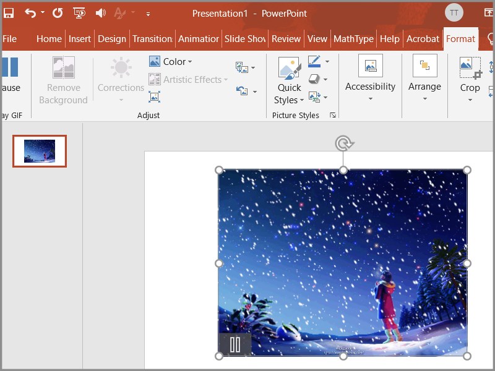495x371 pixels.
Task: Open the Slide Show tab
Action: pyautogui.click(x=244, y=38)
